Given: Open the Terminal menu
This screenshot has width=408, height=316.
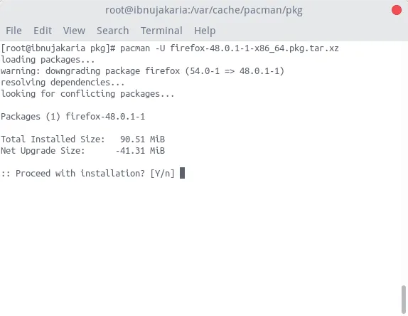Looking at the screenshot, I should click(161, 31).
